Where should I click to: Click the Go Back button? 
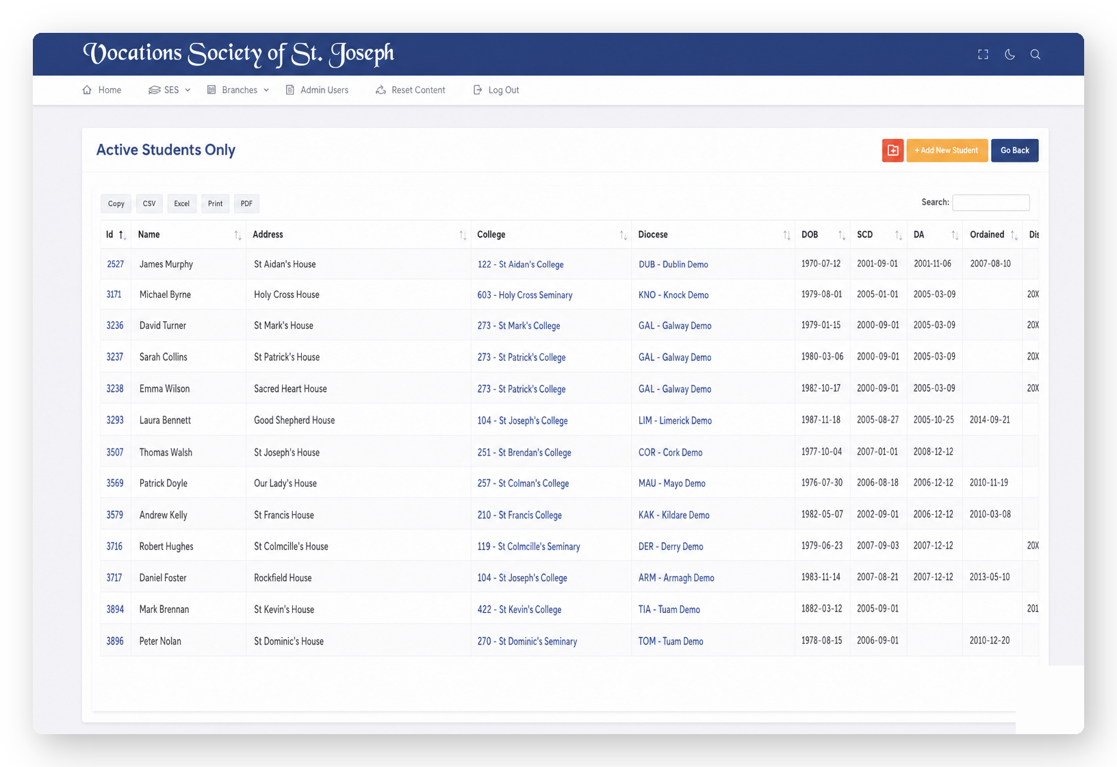1014,151
